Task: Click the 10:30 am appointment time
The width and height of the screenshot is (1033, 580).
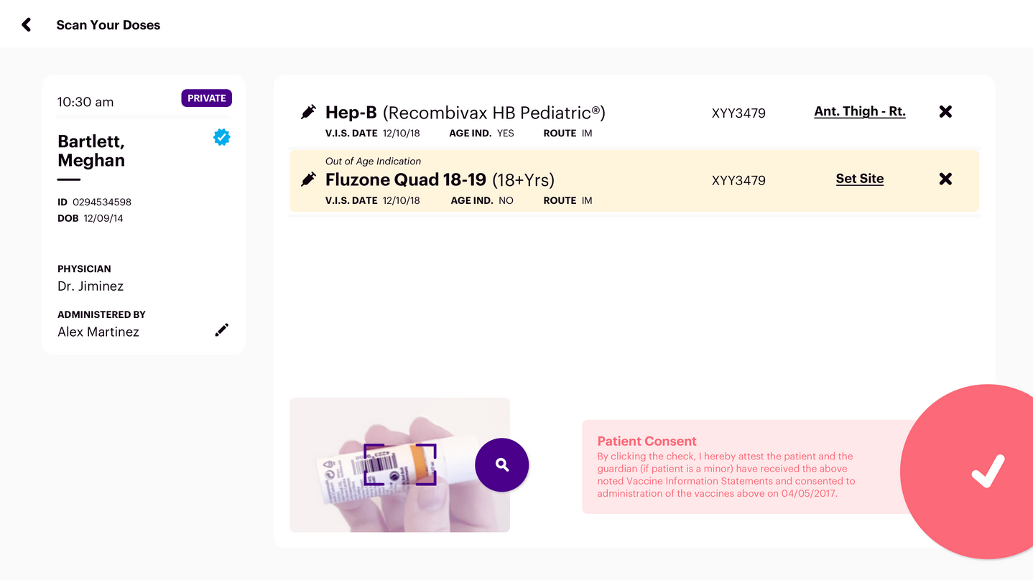Action: point(85,102)
